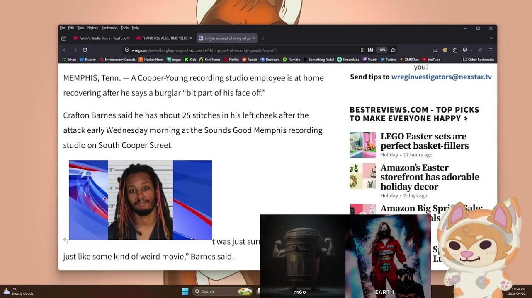Open the 4chan bookmark
The image size is (532, 298).
click(69, 60)
